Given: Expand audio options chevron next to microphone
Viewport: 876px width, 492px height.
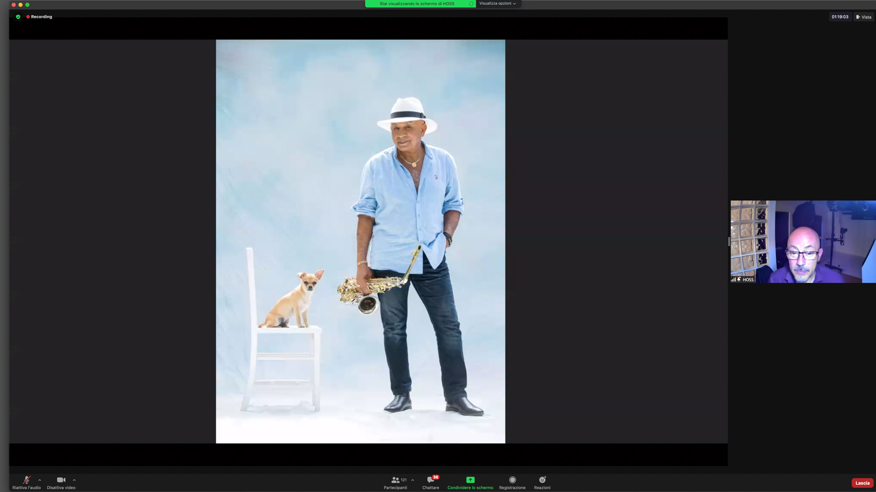Looking at the screenshot, I should 40,480.
